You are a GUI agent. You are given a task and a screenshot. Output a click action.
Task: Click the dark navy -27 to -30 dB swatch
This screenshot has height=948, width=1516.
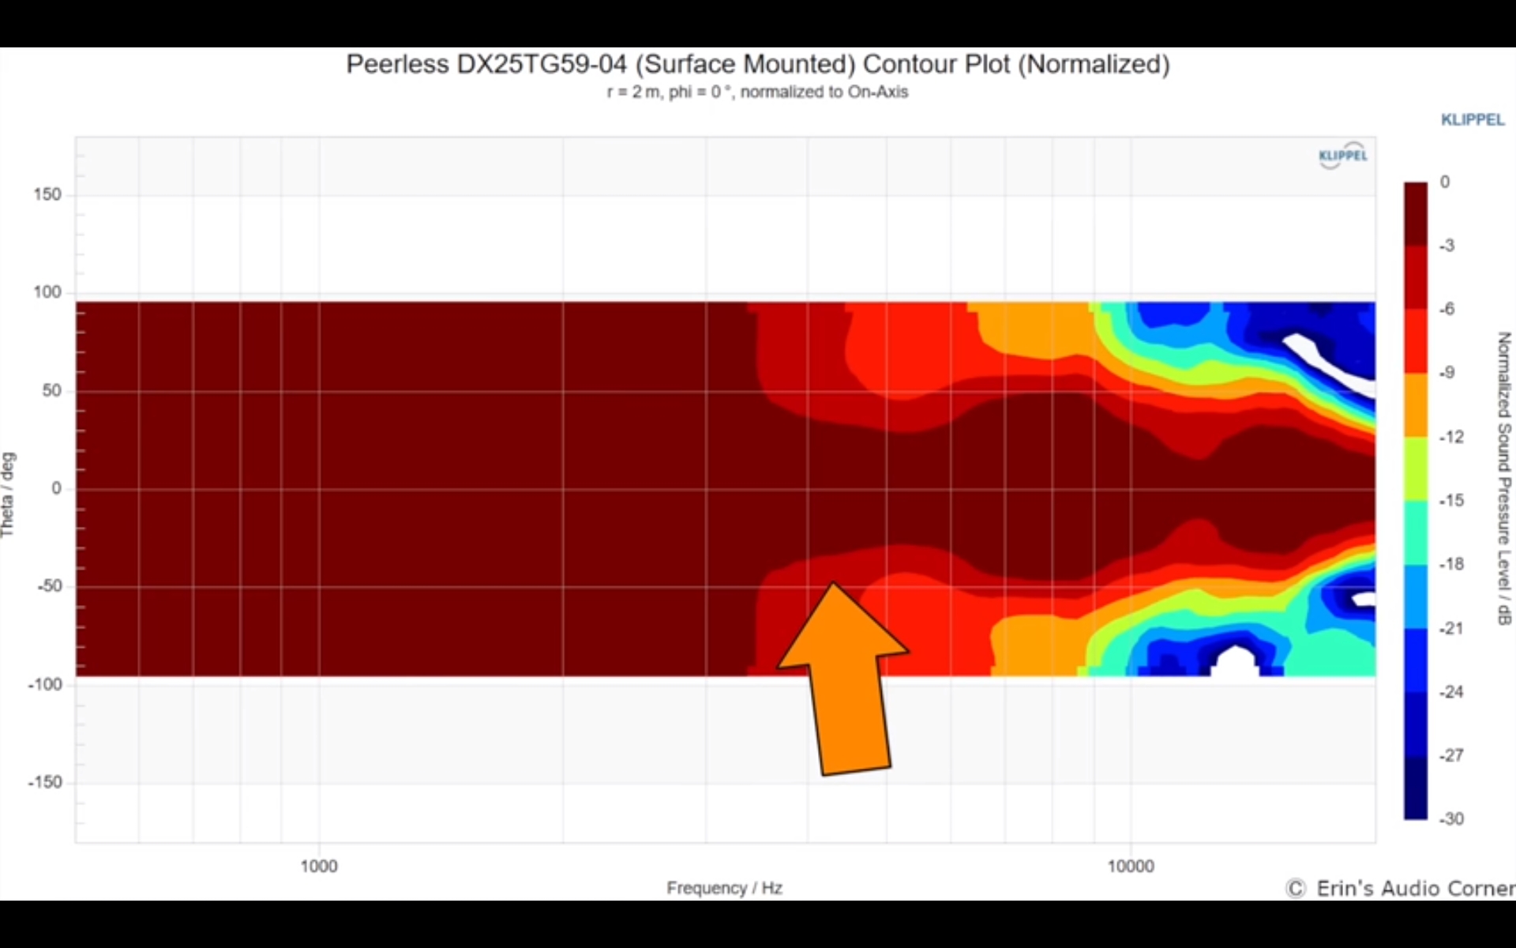1416,788
